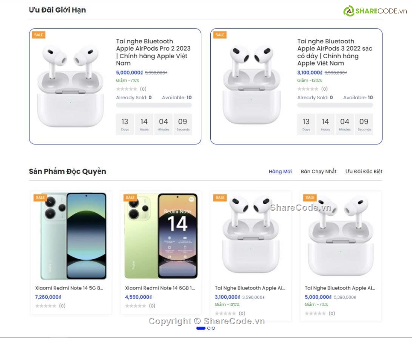
Task: Open AirPods Pro 2 2023 deal title link
Action: coord(153,52)
